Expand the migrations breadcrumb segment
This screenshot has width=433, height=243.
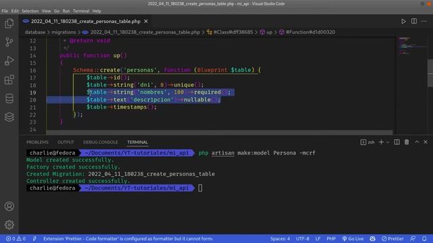pos(64,32)
